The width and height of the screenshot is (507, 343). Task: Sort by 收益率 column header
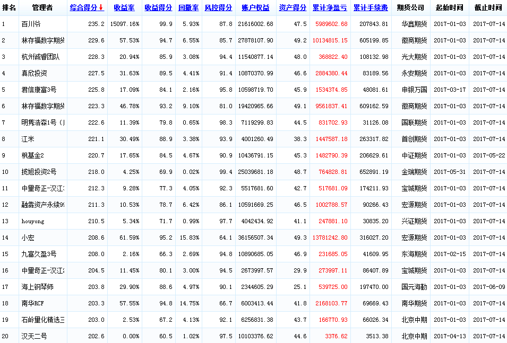pyautogui.click(x=124, y=8)
